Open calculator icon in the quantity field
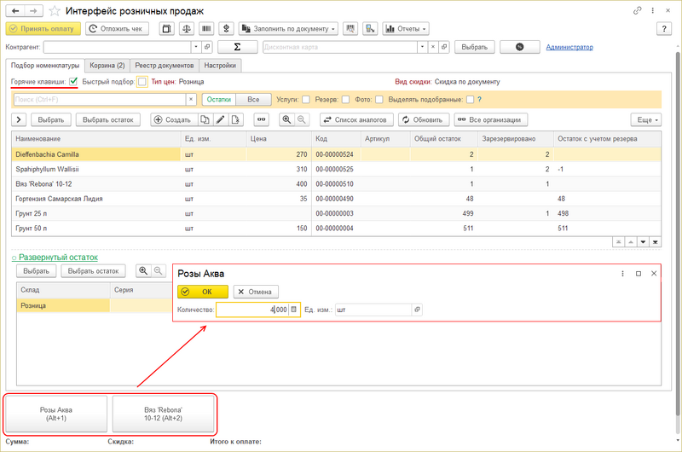Viewport: 682px width, 452px height. coord(293,310)
